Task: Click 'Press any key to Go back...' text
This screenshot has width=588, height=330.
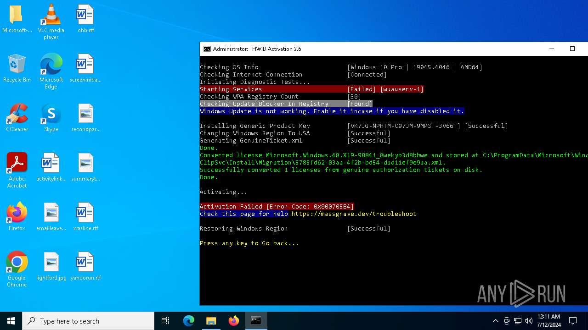Action: (249, 243)
